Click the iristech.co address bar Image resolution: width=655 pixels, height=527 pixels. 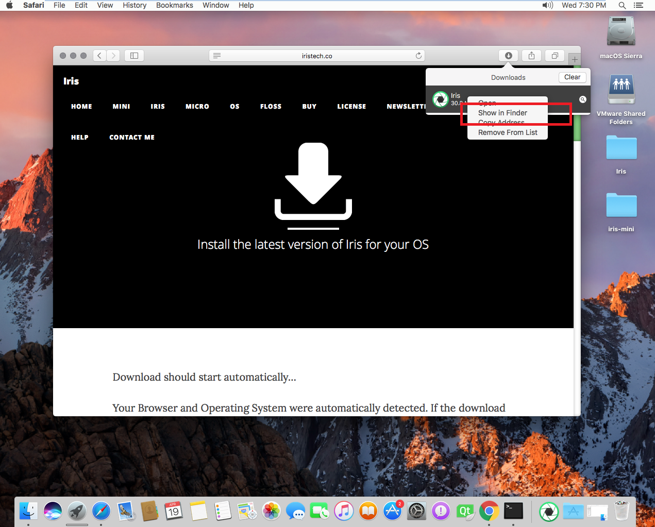(x=317, y=56)
